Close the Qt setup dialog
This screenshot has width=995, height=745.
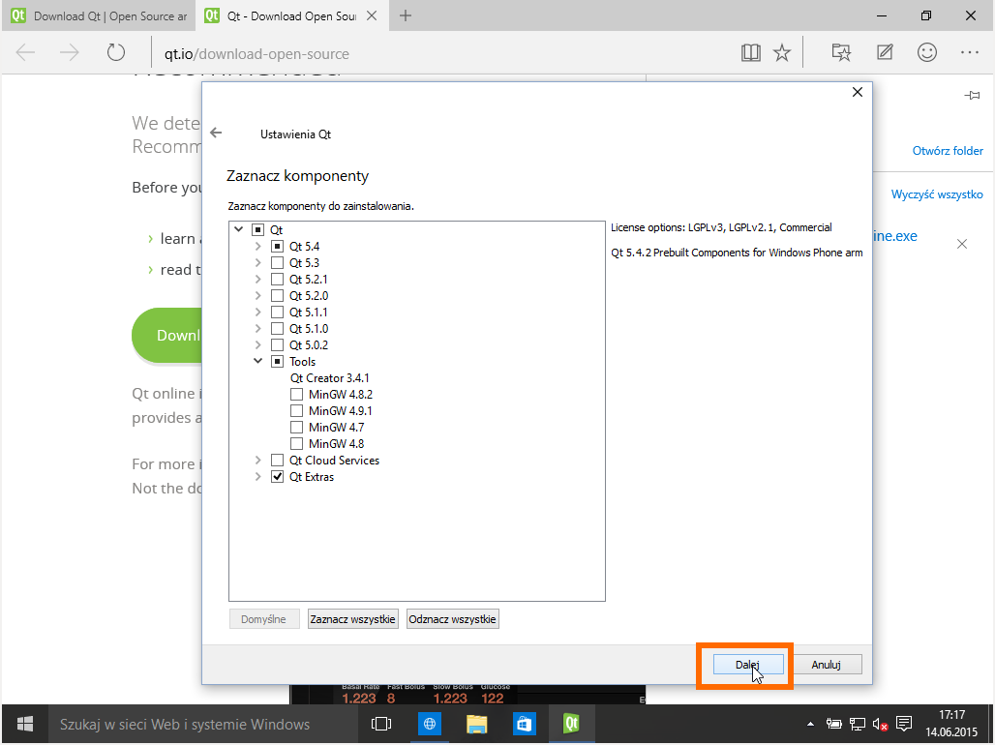click(858, 92)
